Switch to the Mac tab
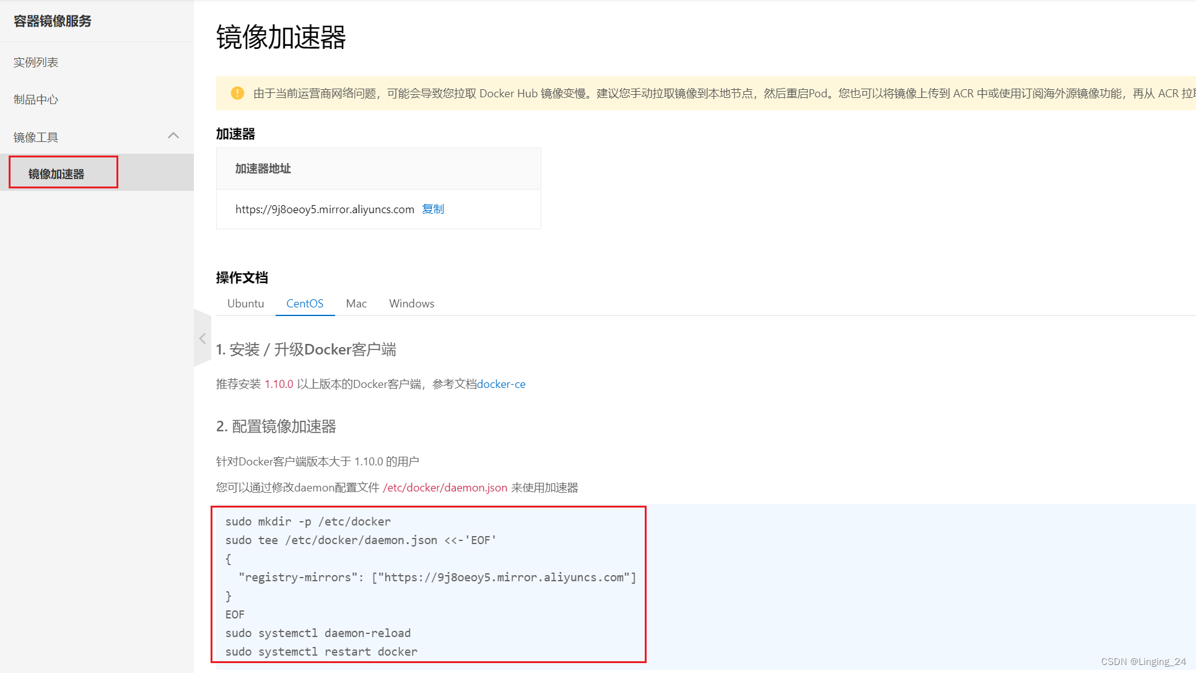Image resolution: width=1196 pixels, height=673 pixels. (356, 303)
